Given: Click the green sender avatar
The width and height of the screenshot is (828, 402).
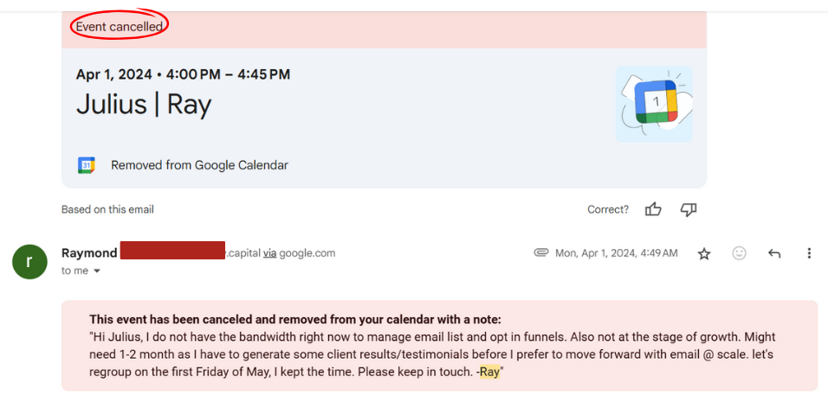Looking at the screenshot, I should pyautogui.click(x=29, y=262).
